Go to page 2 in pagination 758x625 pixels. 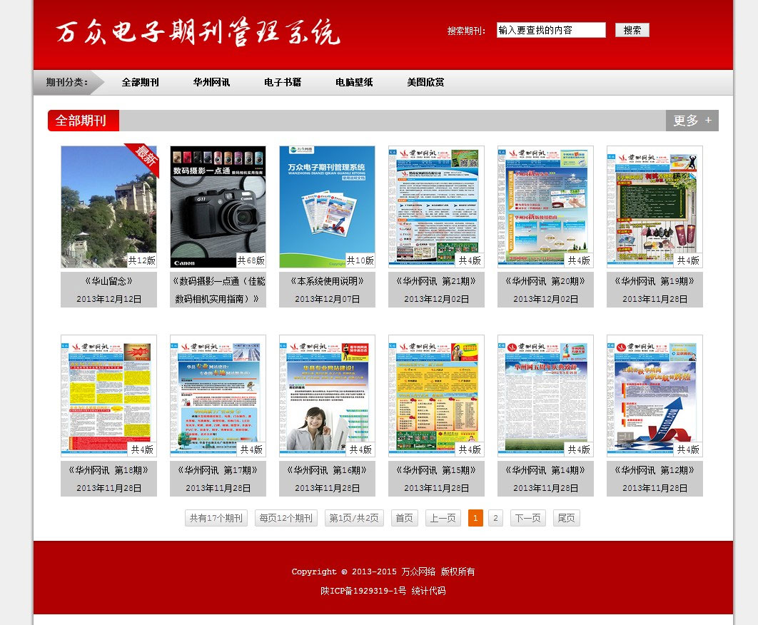(495, 518)
